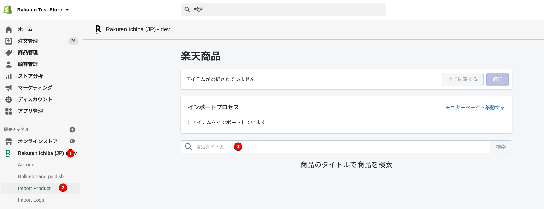Image resolution: width=544 pixels, height=209 pixels.
Task: Open 注文管理 orders menu
Action: coord(28,41)
